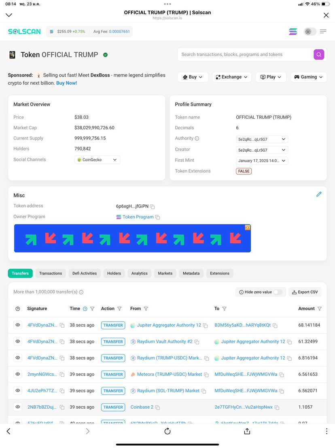
Task: Click the pencil edit icon in Misc
Action: point(319,194)
